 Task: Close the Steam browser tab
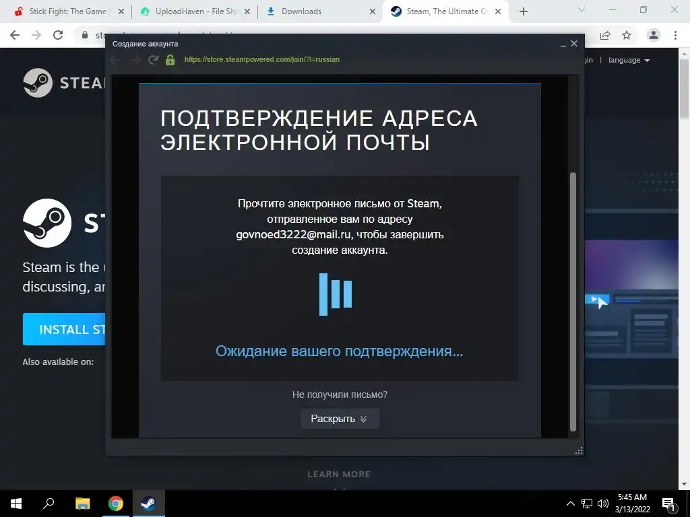pos(498,12)
